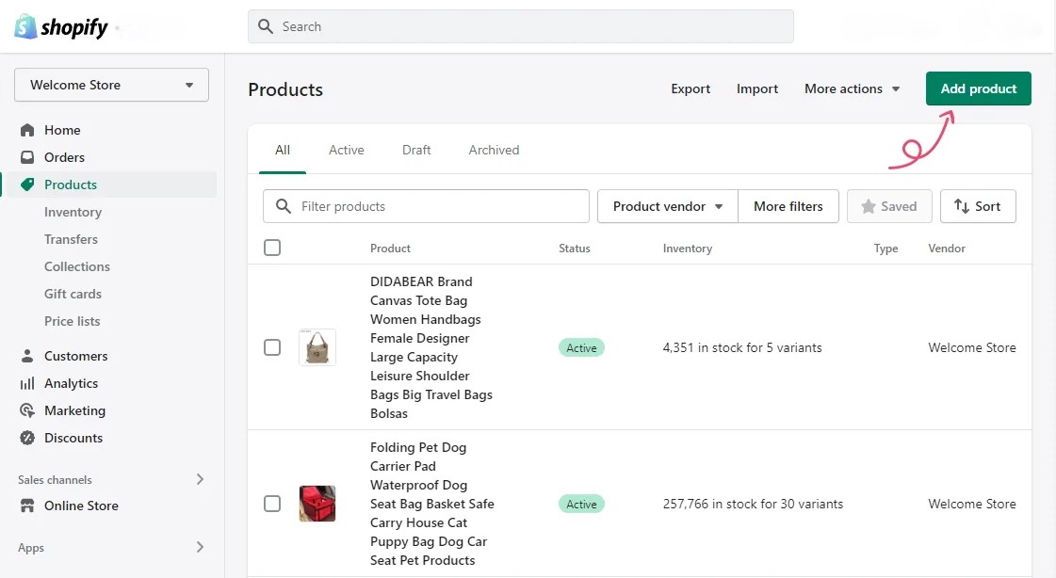Screen dimensions: 1056x578
Task: Click the Marketing target icon
Action: 27,410
